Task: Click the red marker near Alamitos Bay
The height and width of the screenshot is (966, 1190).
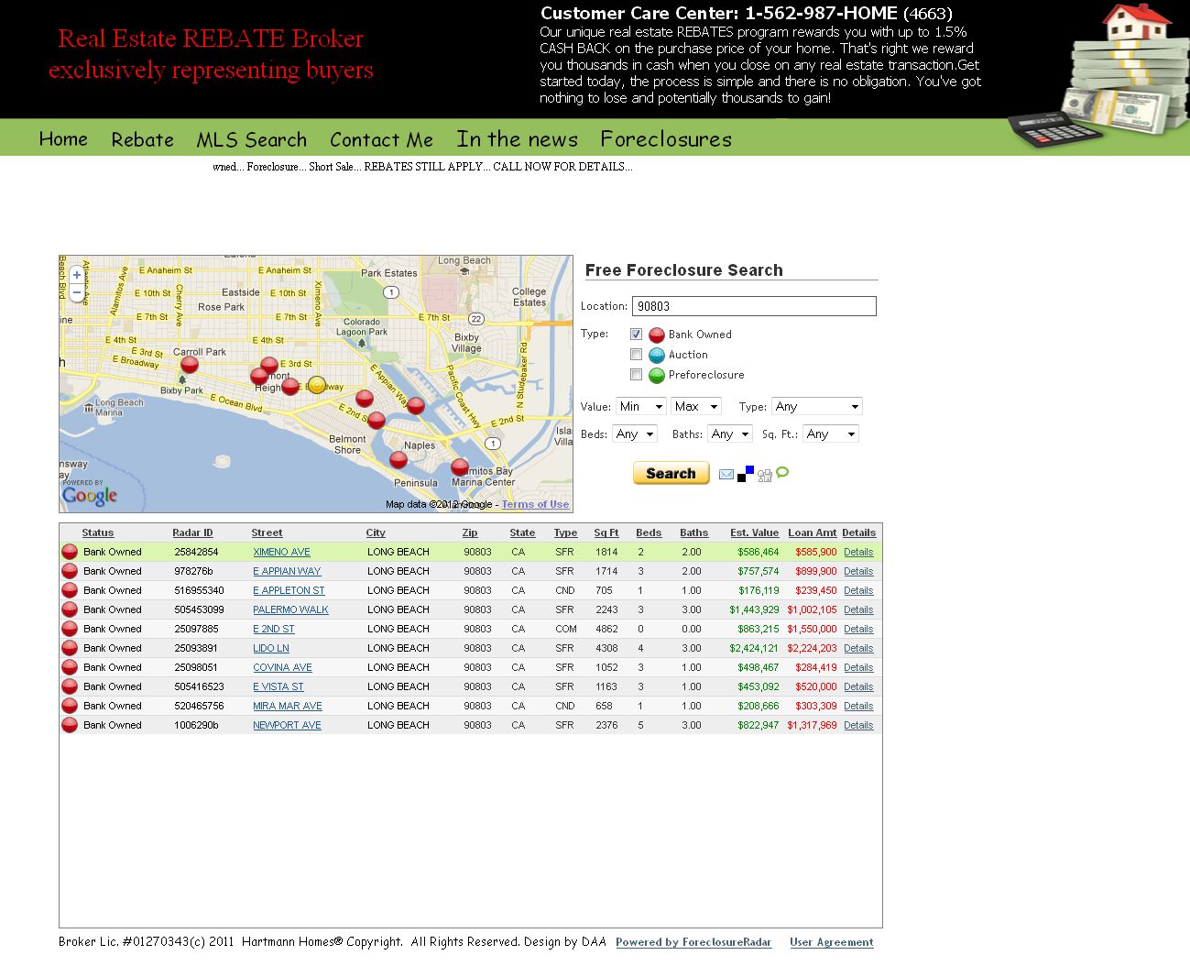Action: [460, 467]
